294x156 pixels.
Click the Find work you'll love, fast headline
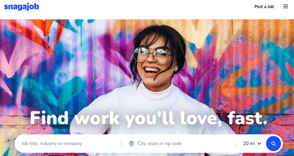click(x=148, y=118)
